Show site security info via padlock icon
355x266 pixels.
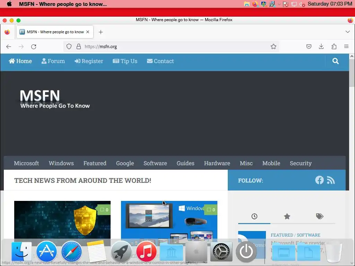click(79, 47)
